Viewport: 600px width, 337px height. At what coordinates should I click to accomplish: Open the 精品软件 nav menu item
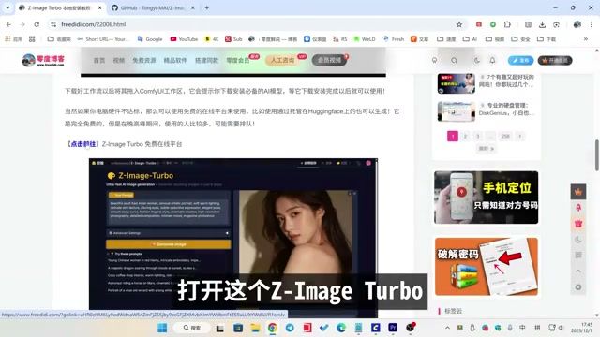tap(175, 60)
